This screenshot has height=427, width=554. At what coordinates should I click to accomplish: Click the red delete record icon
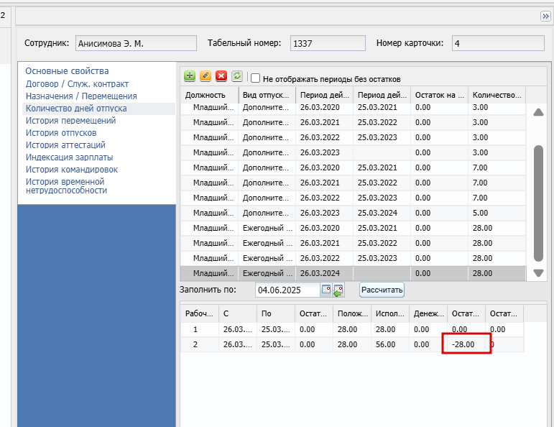(221, 76)
